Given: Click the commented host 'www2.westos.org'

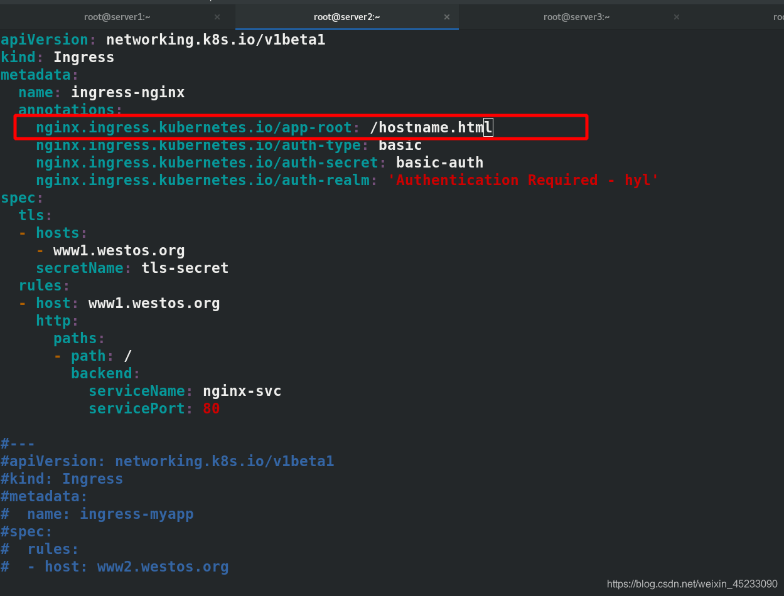Looking at the screenshot, I should (163, 567).
